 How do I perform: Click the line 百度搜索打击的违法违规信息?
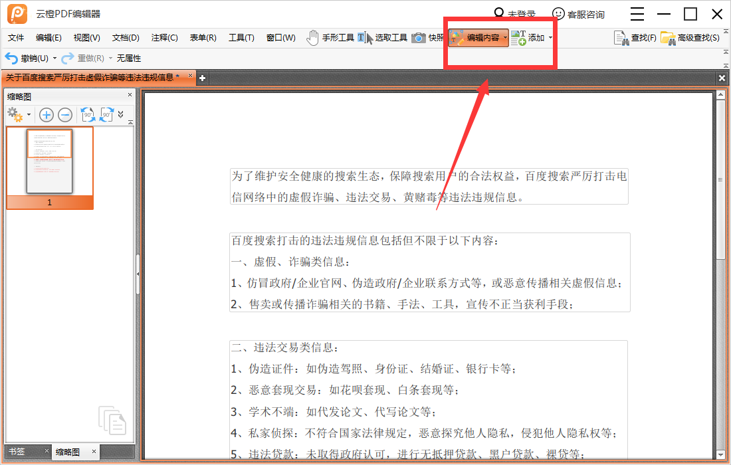pos(365,241)
